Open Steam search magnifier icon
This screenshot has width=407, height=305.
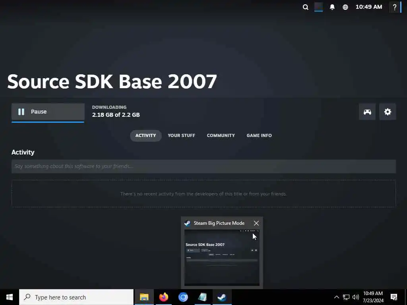(306, 7)
